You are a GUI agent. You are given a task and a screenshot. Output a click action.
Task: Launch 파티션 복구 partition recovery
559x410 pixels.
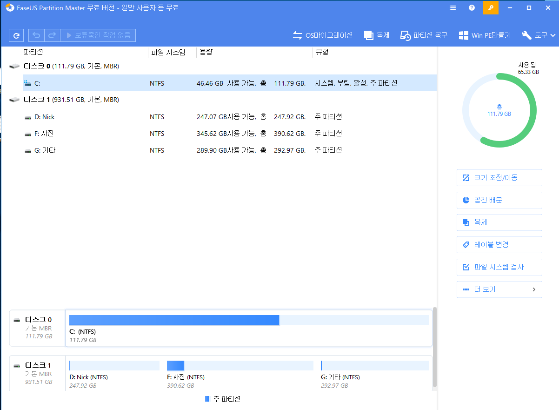[424, 35]
